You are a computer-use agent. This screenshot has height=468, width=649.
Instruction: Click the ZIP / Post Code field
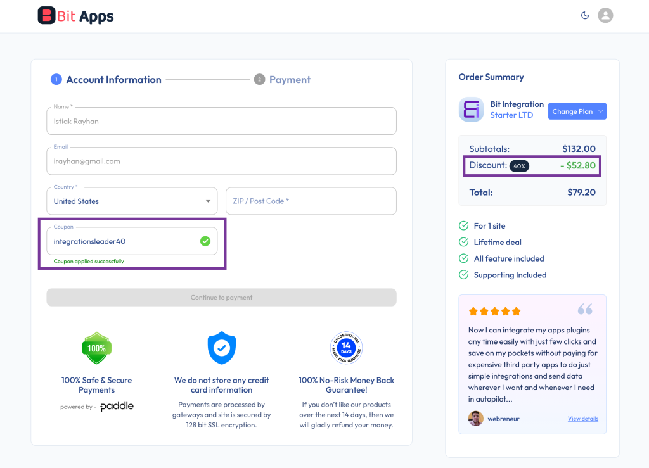pos(311,201)
